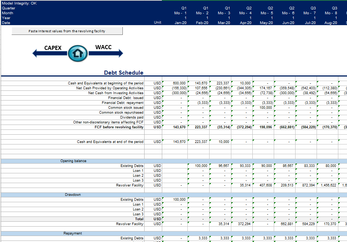Select the Model Integrity: OK cell
347x242 pixels.
[19, 3]
